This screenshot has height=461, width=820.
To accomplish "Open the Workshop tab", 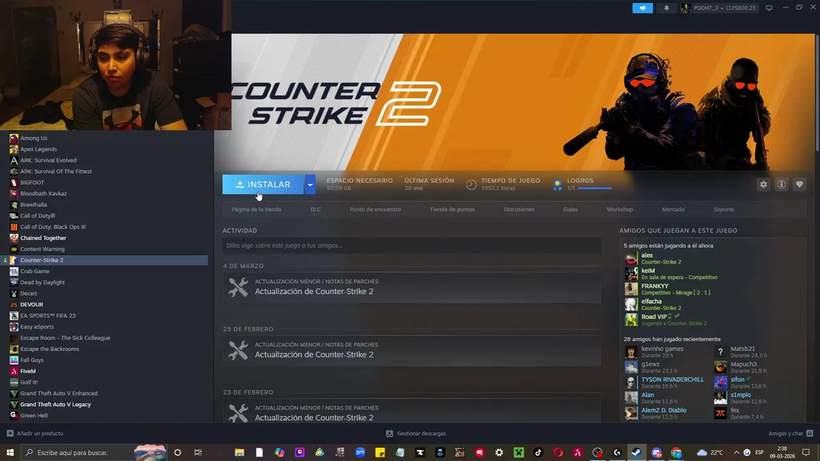I will coord(619,209).
